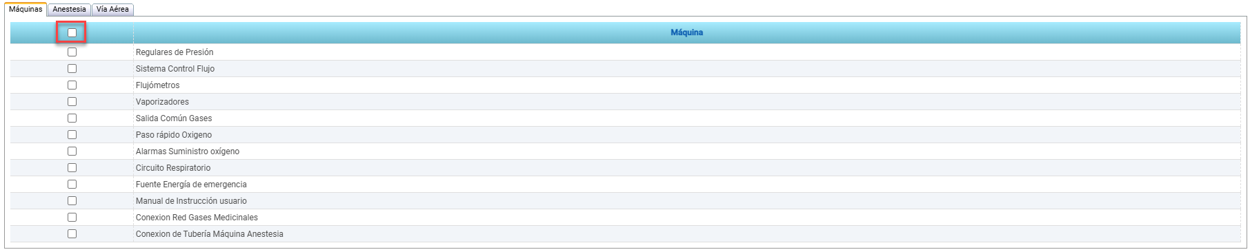Check the Alarmas Suministro oxígeno checkbox

(x=72, y=151)
